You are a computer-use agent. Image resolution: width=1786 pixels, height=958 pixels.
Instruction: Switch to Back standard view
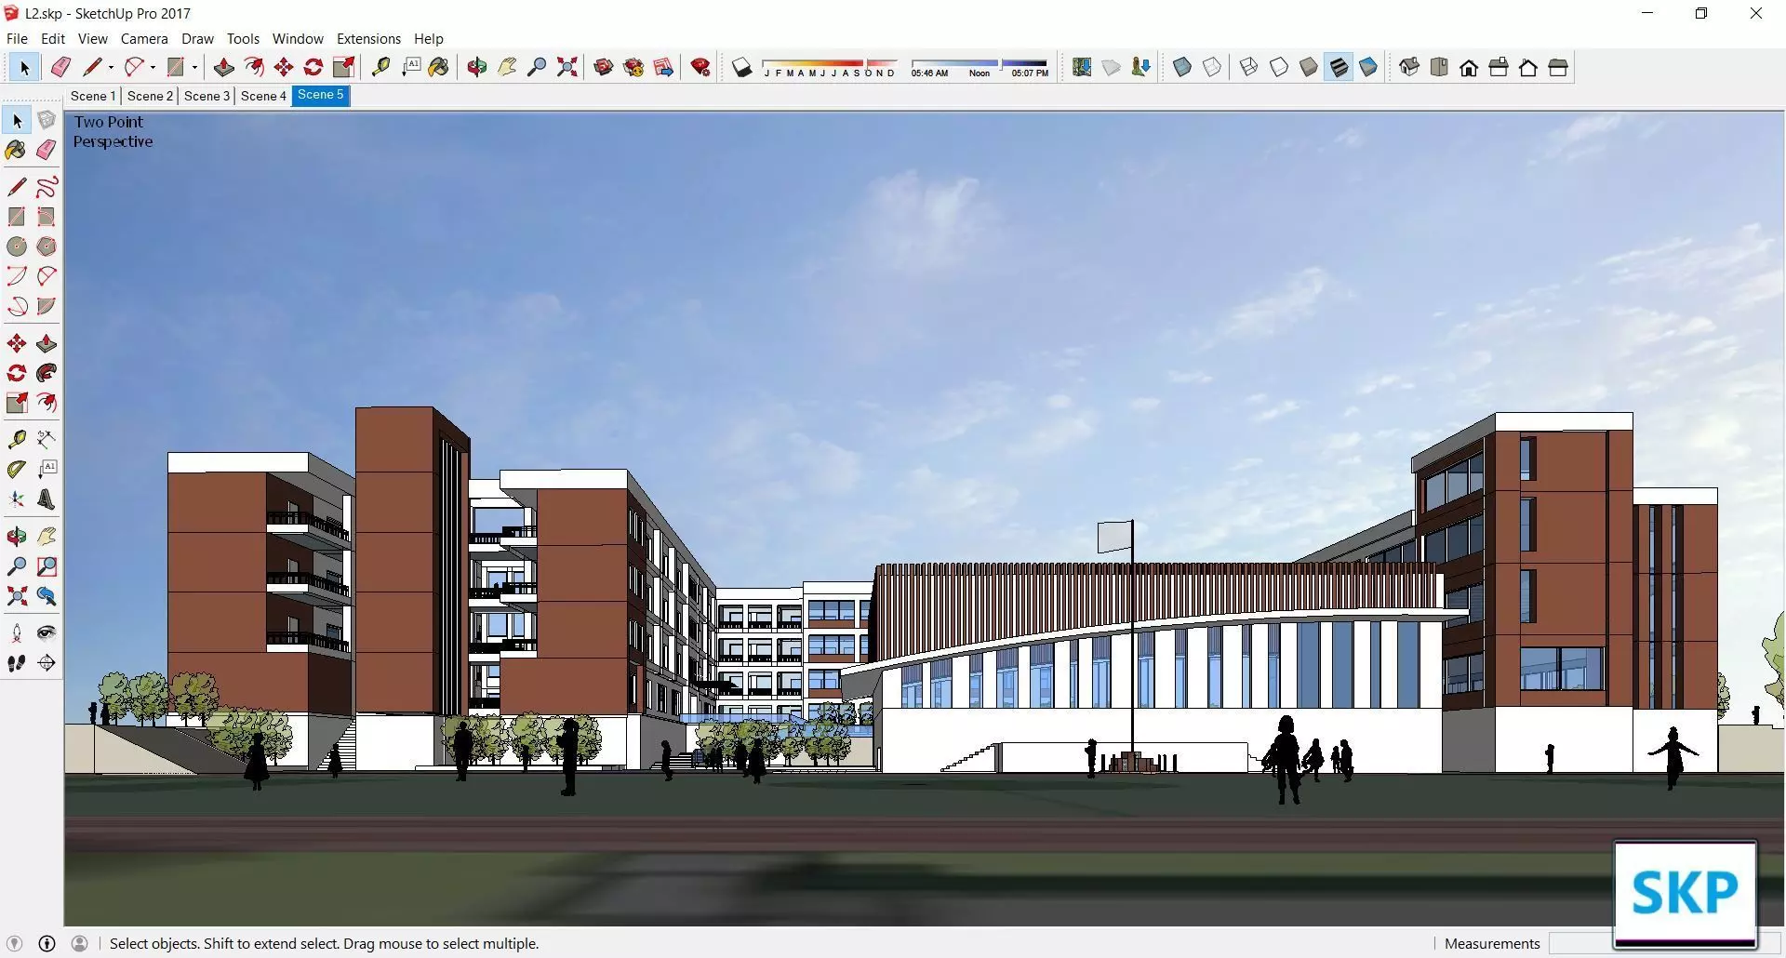1528,67
